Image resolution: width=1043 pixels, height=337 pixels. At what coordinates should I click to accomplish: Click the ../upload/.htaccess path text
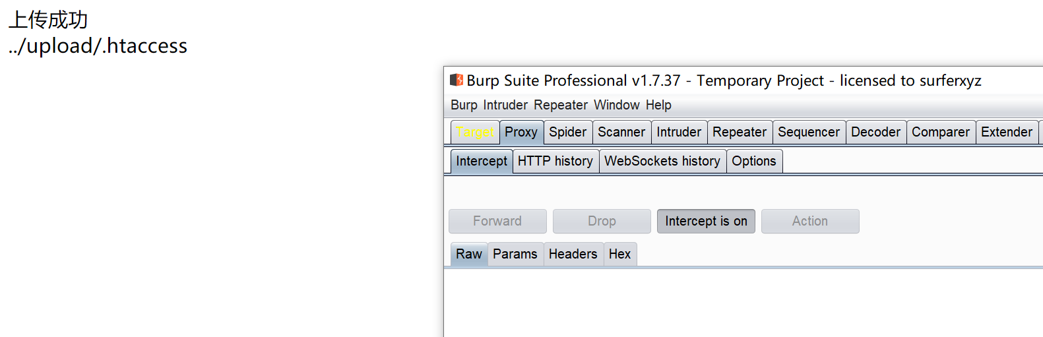click(98, 46)
